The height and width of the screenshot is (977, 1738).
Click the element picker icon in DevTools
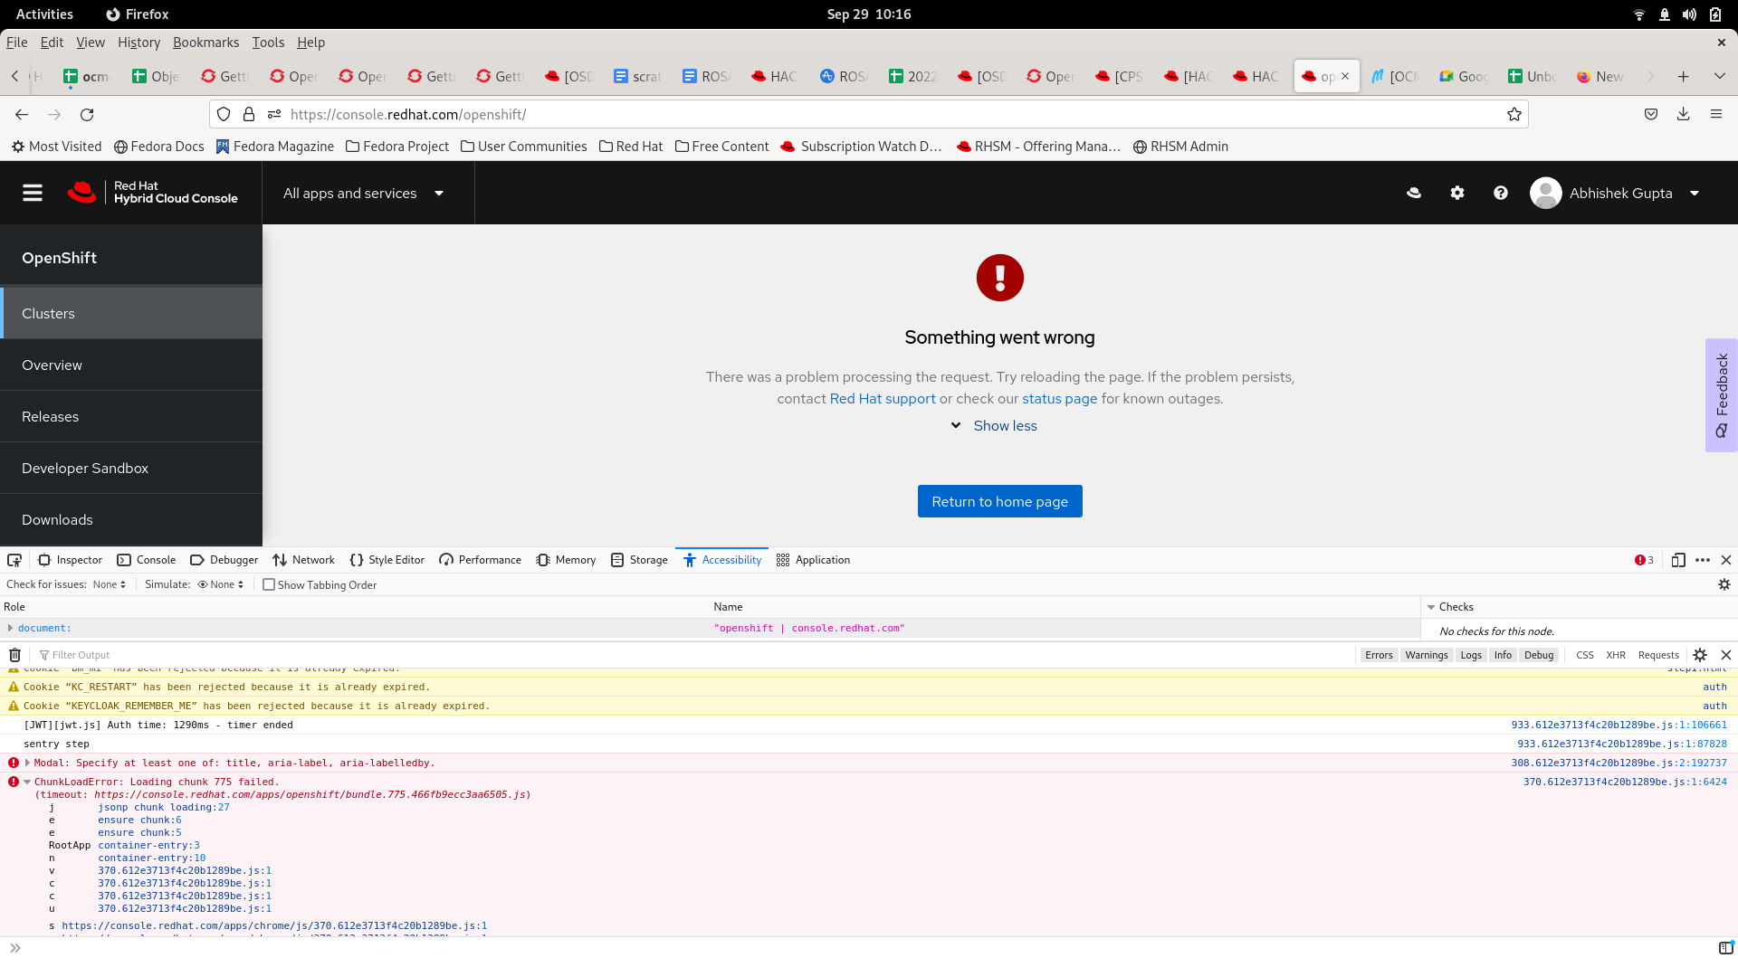coord(14,560)
